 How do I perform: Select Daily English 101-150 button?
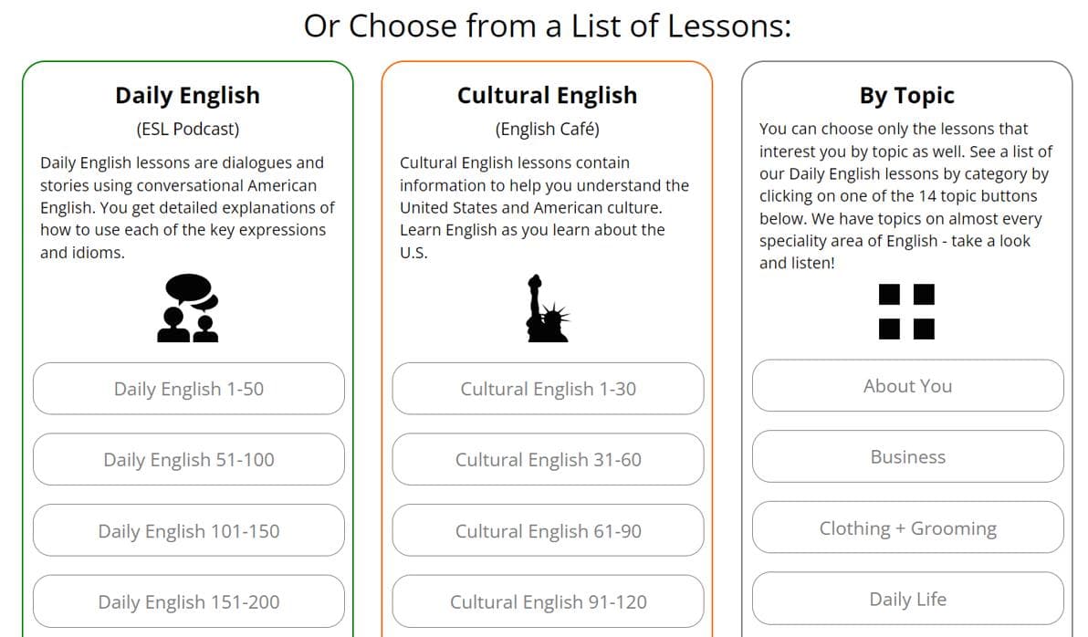189,531
